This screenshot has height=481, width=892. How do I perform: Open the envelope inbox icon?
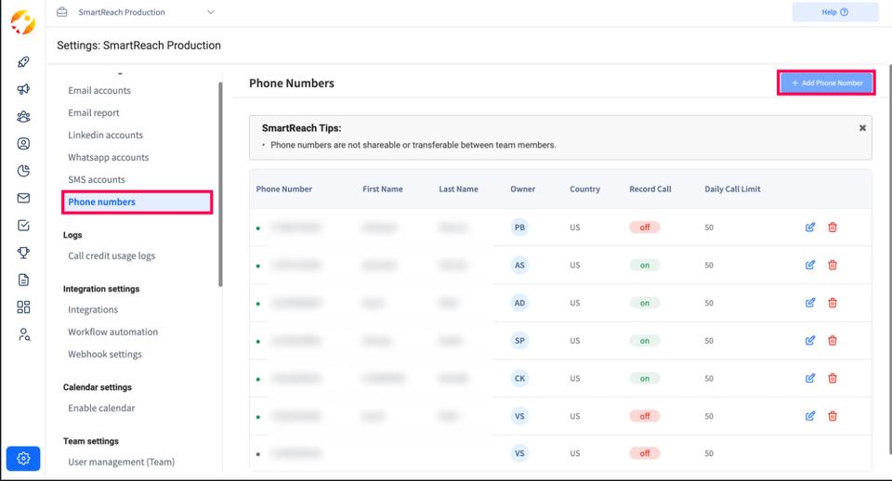pyautogui.click(x=23, y=198)
